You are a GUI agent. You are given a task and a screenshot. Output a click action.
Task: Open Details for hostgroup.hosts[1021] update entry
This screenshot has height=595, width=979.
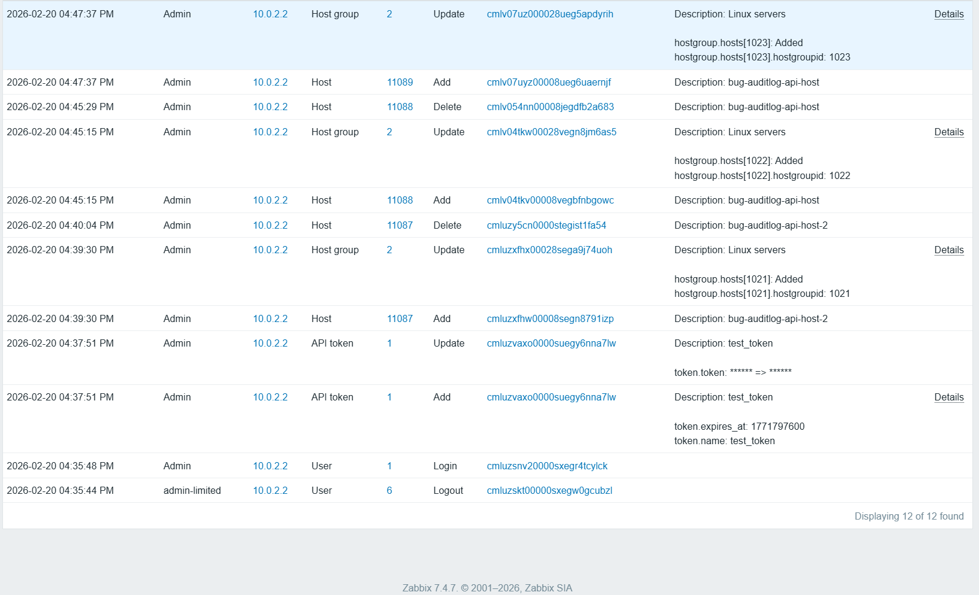click(948, 250)
